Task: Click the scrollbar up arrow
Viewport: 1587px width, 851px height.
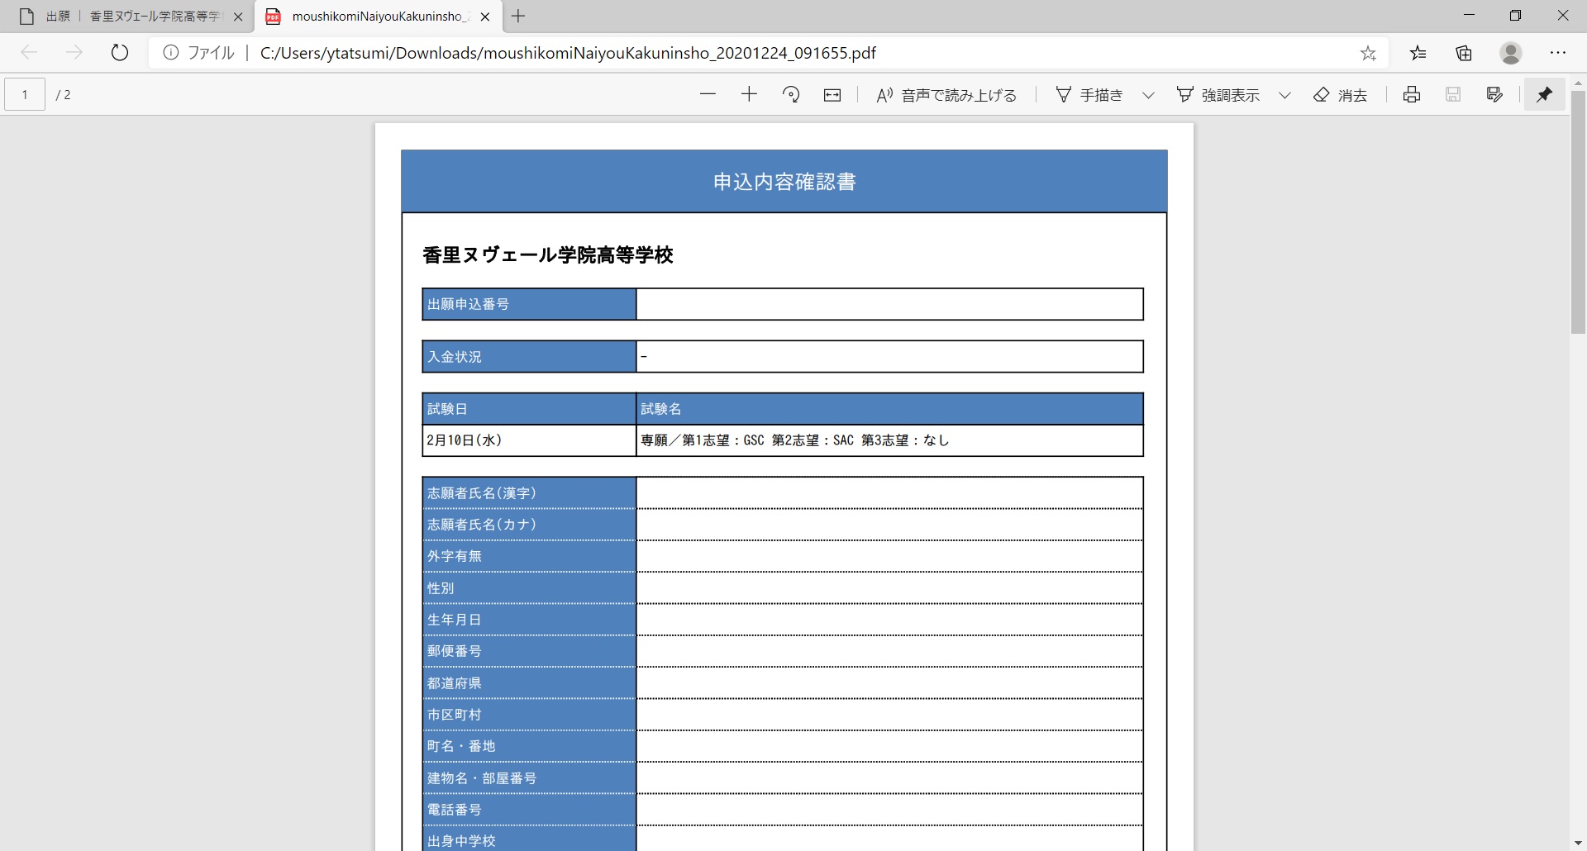Action: [x=1578, y=83]
